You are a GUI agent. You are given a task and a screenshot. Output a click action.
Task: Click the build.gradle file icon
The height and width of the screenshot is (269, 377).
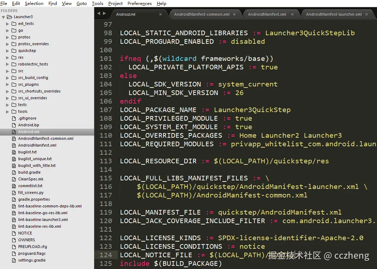coord(14,172)
